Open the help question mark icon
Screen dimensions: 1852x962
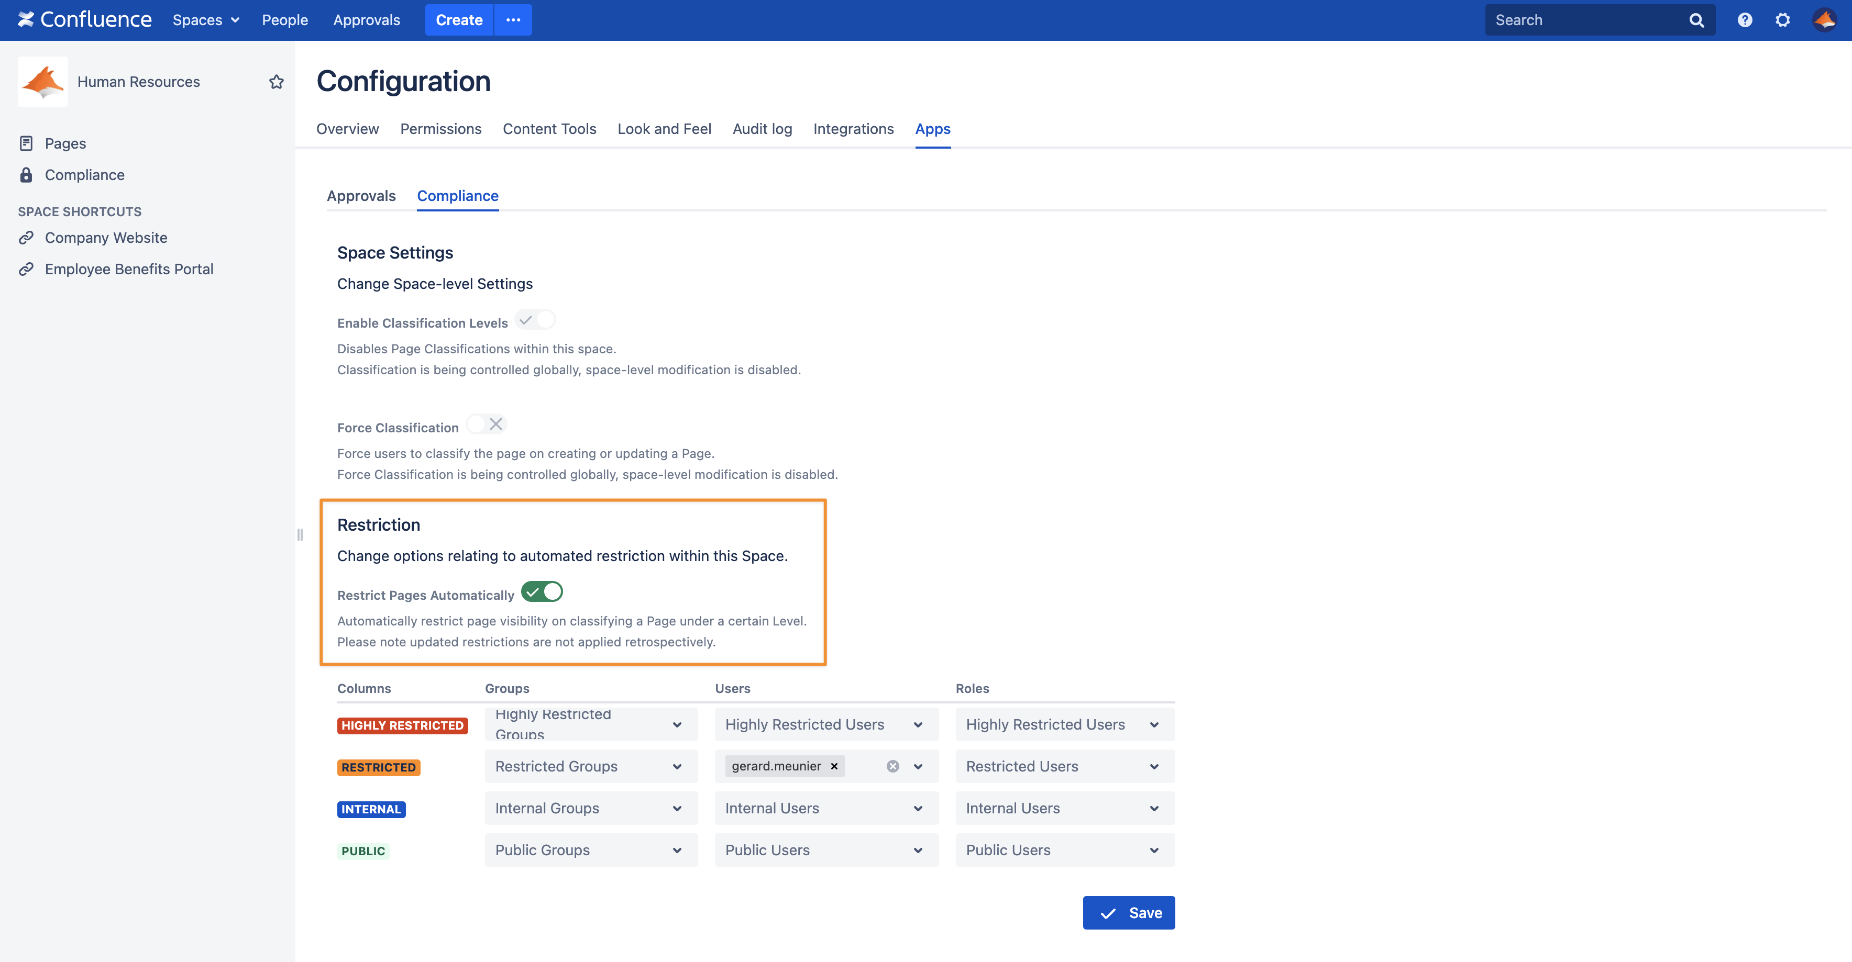[1744, 20]
